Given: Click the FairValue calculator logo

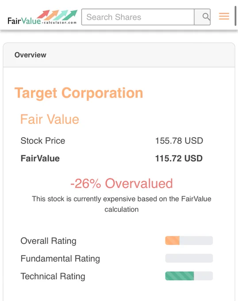Looking at the screenshot, I should point(42,17).
